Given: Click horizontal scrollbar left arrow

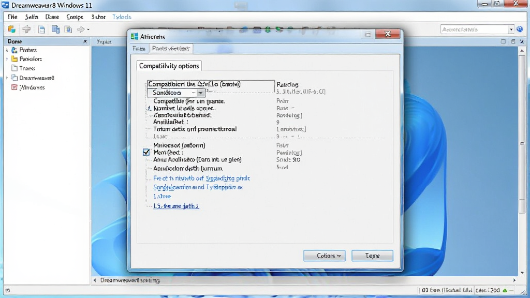Looking at the screenshot, I should click(95, 280).
